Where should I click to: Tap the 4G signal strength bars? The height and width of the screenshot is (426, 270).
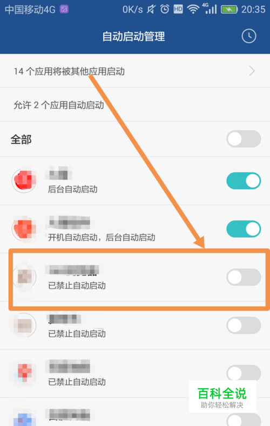point(210,9)
